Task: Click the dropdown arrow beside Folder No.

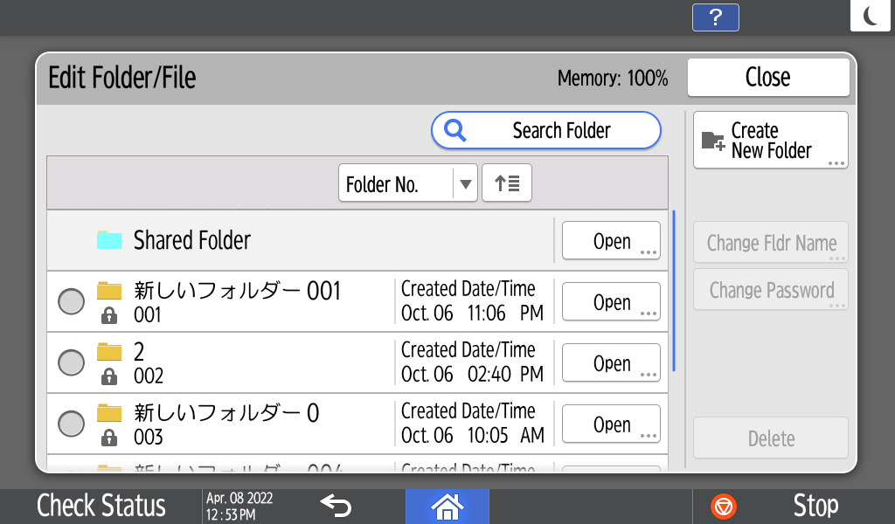Action: point(466,184)
